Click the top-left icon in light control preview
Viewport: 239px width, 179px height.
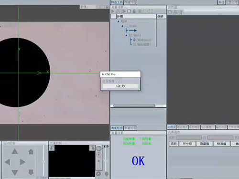click(x=52, y=148)
